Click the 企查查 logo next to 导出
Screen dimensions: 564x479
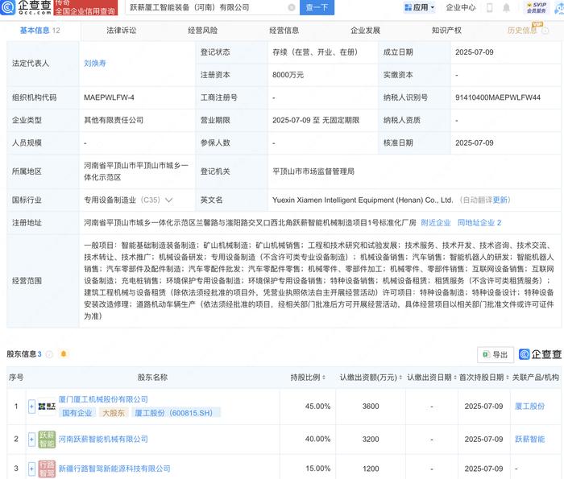540,355
